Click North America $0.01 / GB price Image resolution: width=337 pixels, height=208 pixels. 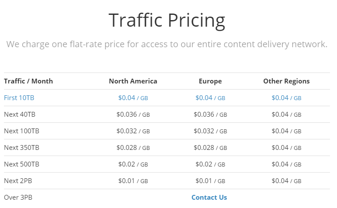pyautogui.click(x=133, y=181)
